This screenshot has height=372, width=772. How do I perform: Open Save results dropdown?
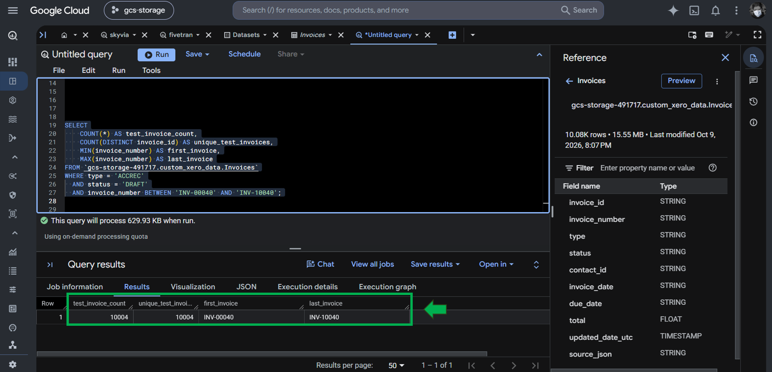[x=435, y=264]
